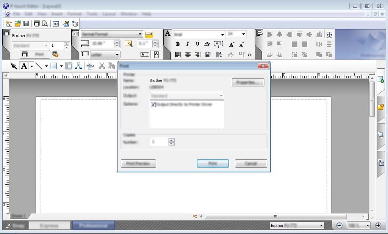Expand Line tool options arrow
The image size is (388, 234).
click(46, 66)
